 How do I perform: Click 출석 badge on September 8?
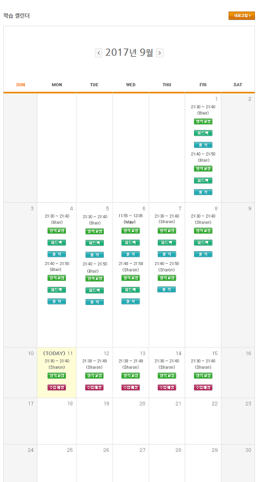203,254
